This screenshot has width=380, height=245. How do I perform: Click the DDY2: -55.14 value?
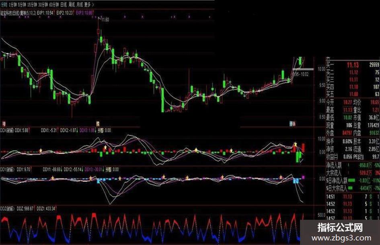[x=72, y=169]
